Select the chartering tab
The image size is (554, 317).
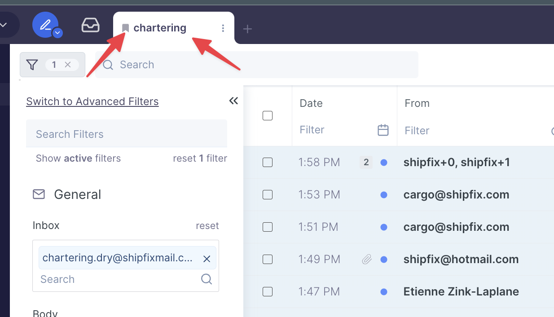(159, 28)
